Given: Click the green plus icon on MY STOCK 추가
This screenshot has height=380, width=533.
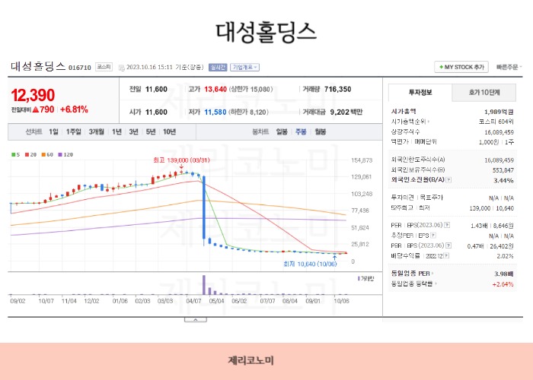Looking at the screenshot, I should [441, 67].
